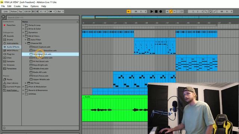Start playback with the Play button
239x134 pixels.
(x=152, y=12)
